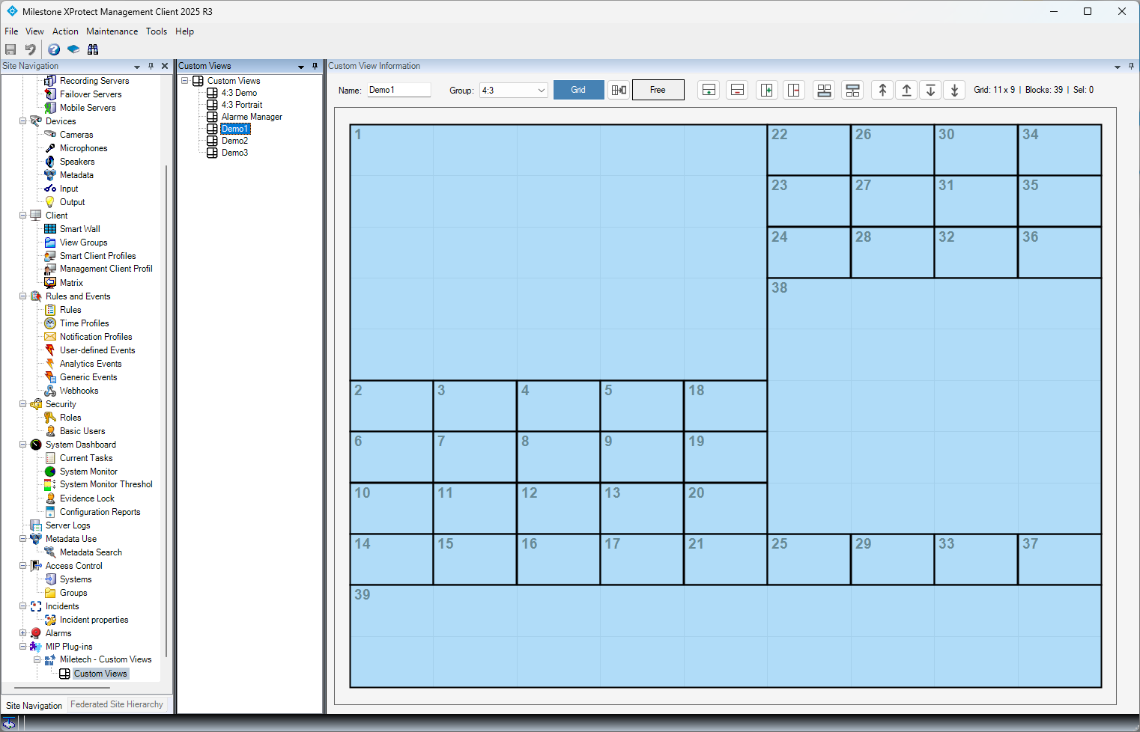Click the move to bottom double-arrow icon
The width and height of the screenshot is (1140, 732).
pyautogui.click(x=954, y=90)
